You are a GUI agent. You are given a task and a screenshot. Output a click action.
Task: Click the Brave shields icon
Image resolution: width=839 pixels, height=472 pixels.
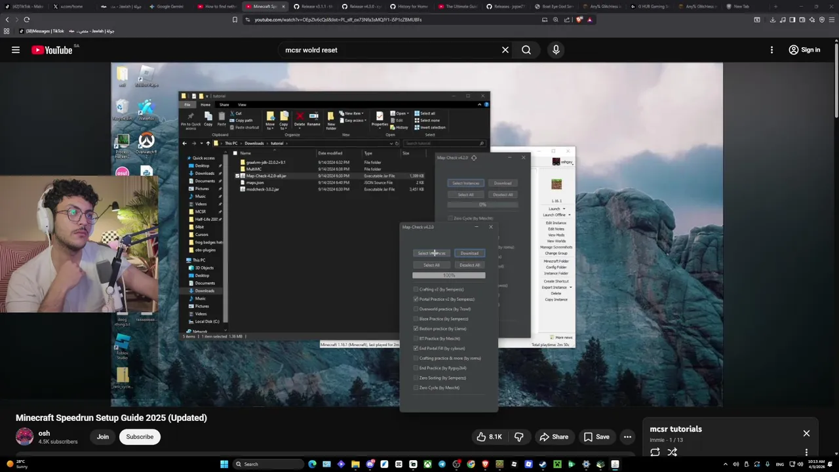tap(579, 20)
